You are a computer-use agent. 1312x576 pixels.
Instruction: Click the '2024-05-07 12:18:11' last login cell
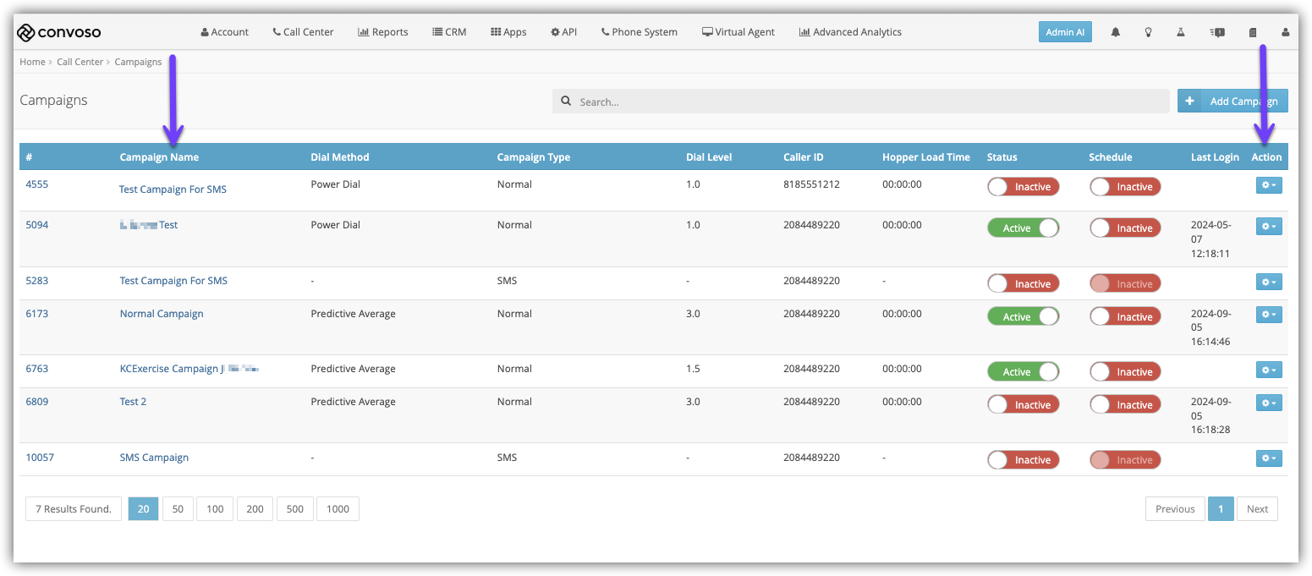tap(1210, 239)
